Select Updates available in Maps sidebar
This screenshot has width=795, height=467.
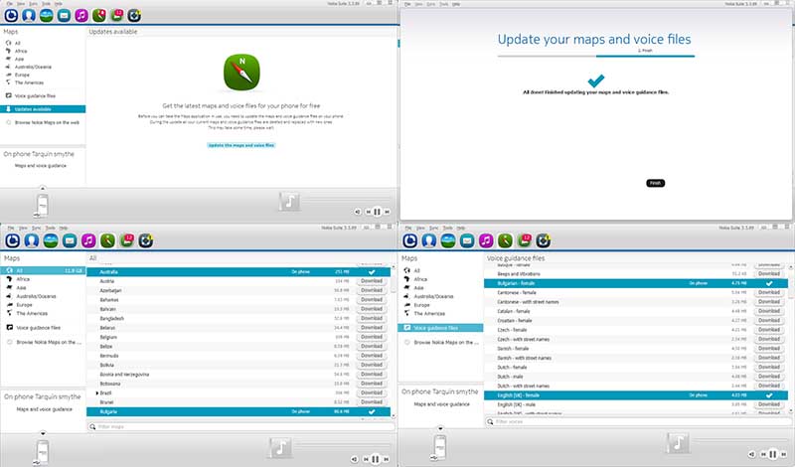click(43, 109)
